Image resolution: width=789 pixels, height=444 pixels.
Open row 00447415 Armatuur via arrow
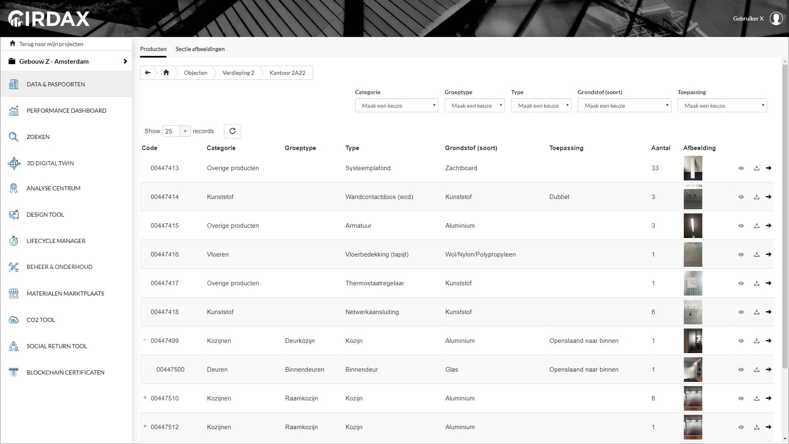[769, 226]
